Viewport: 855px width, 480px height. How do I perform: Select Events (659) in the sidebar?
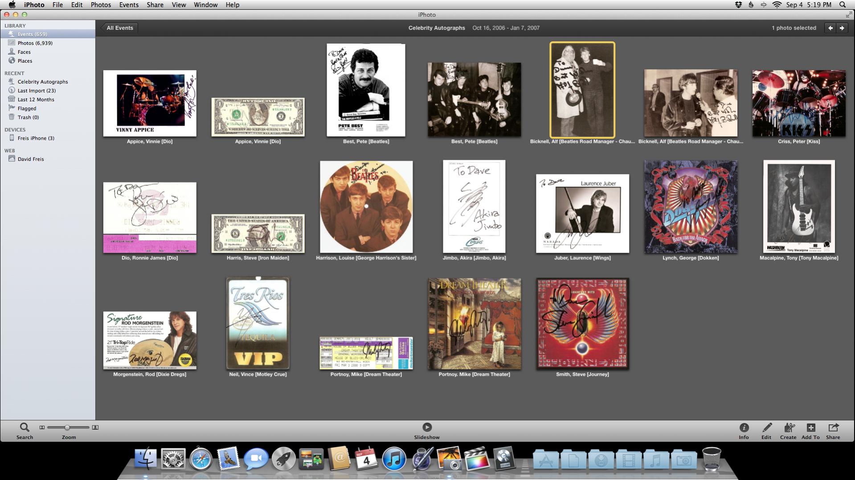click(48, 34)
